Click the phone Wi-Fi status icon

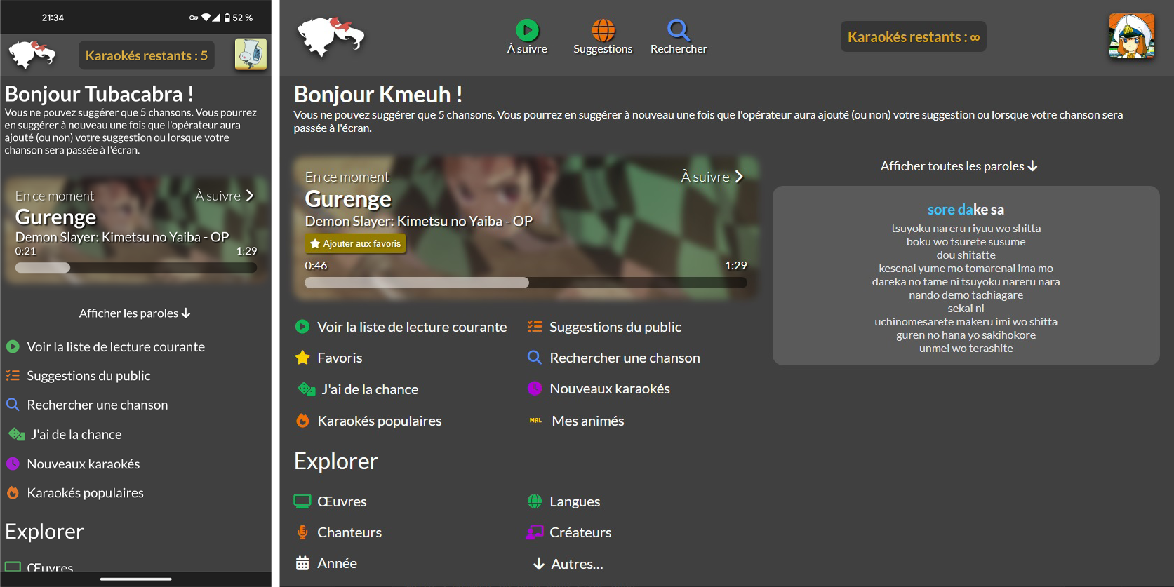click(206, 18)
